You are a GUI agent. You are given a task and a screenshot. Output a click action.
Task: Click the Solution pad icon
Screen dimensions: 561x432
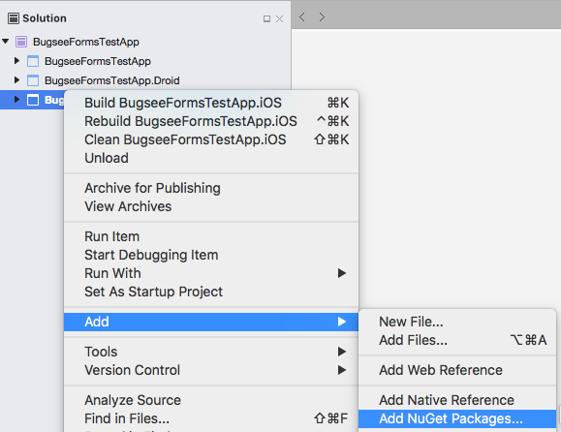(x=14, y=18)
